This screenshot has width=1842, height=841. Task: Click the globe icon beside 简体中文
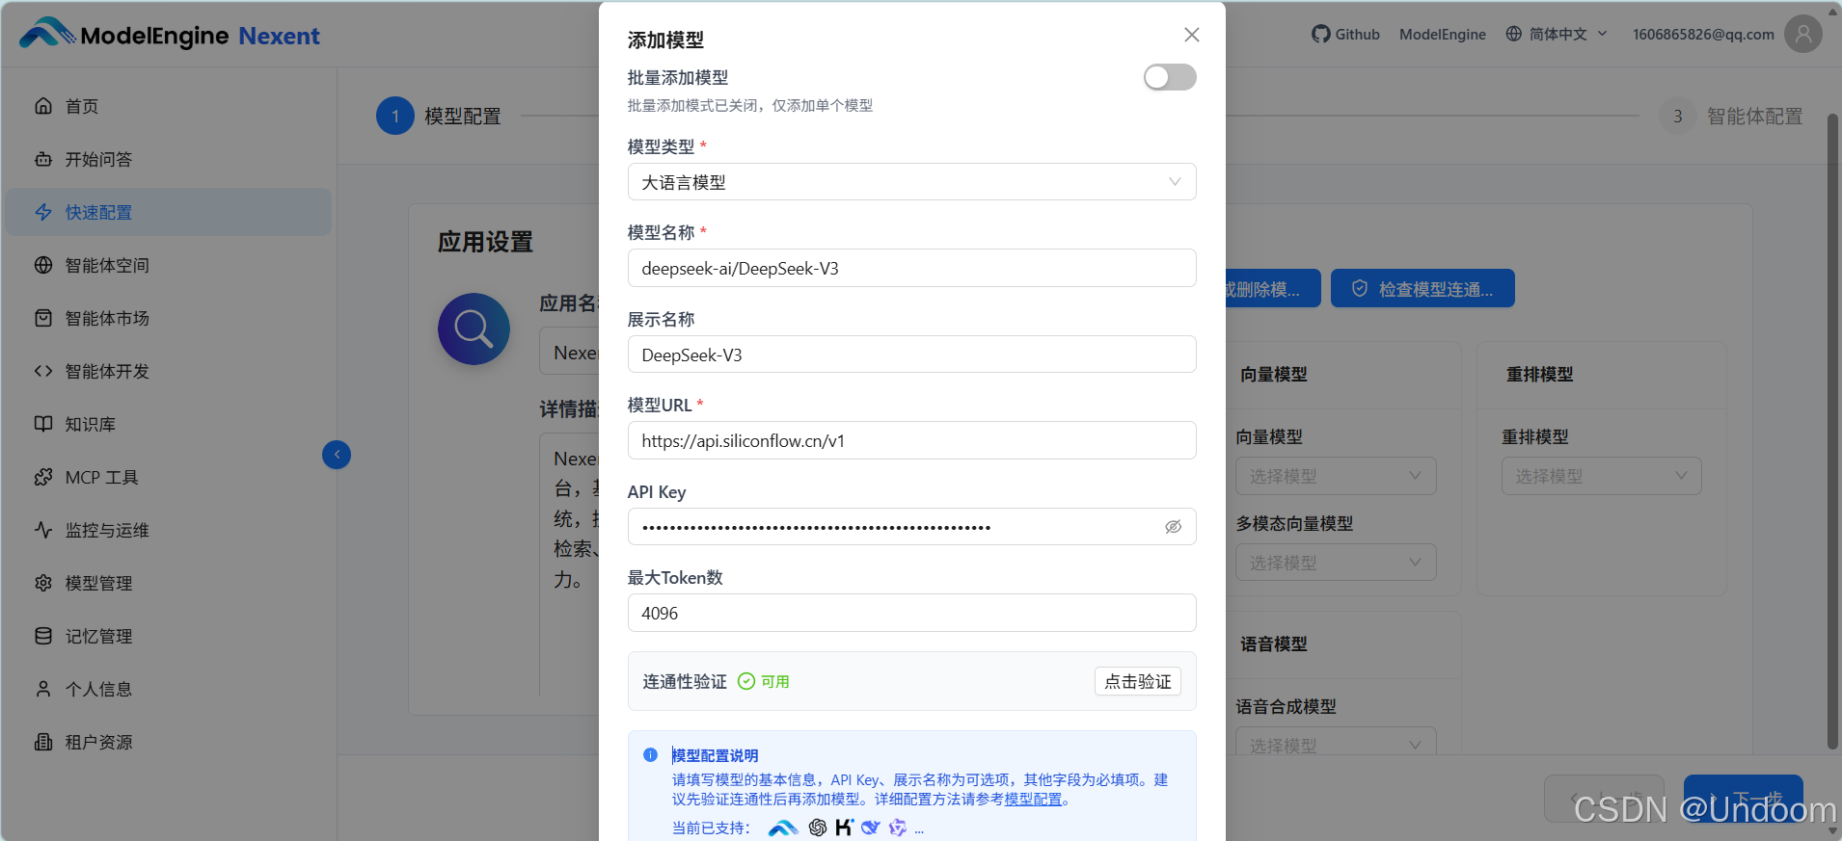pyautogui.click(x=1514, y=34)
